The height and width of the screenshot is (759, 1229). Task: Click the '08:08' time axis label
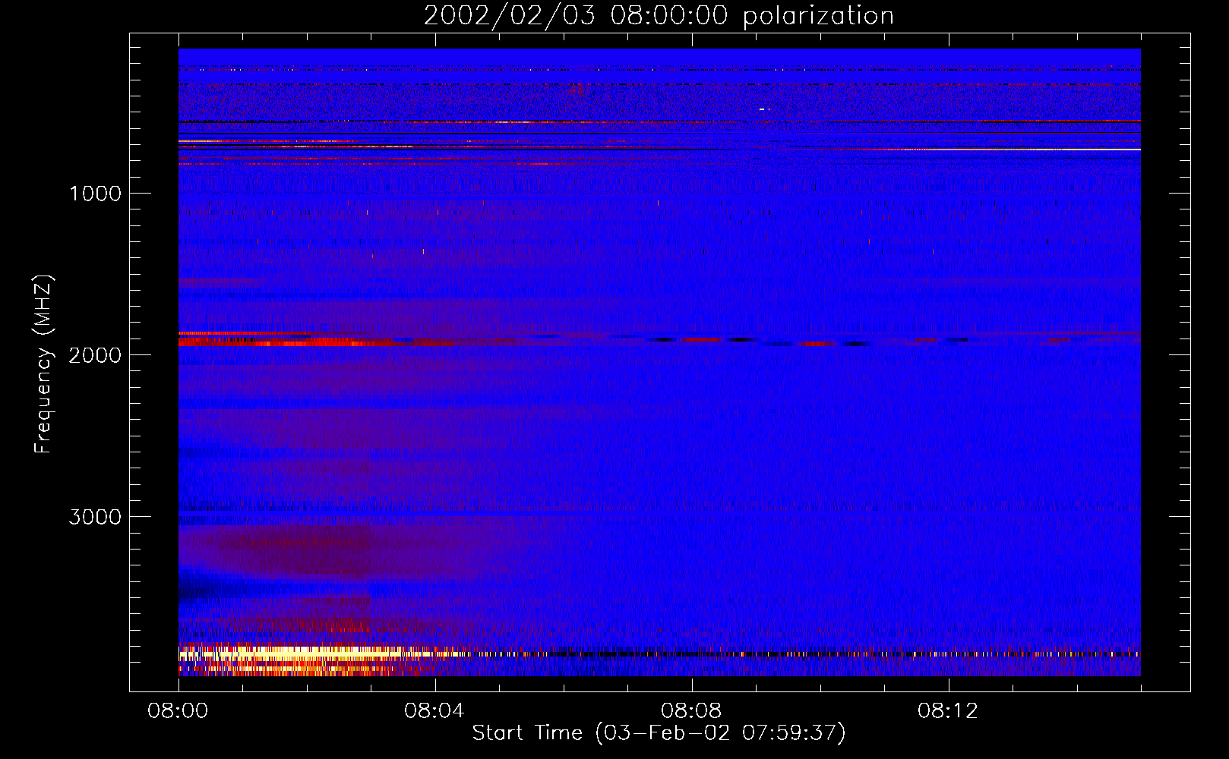(691, 711)
